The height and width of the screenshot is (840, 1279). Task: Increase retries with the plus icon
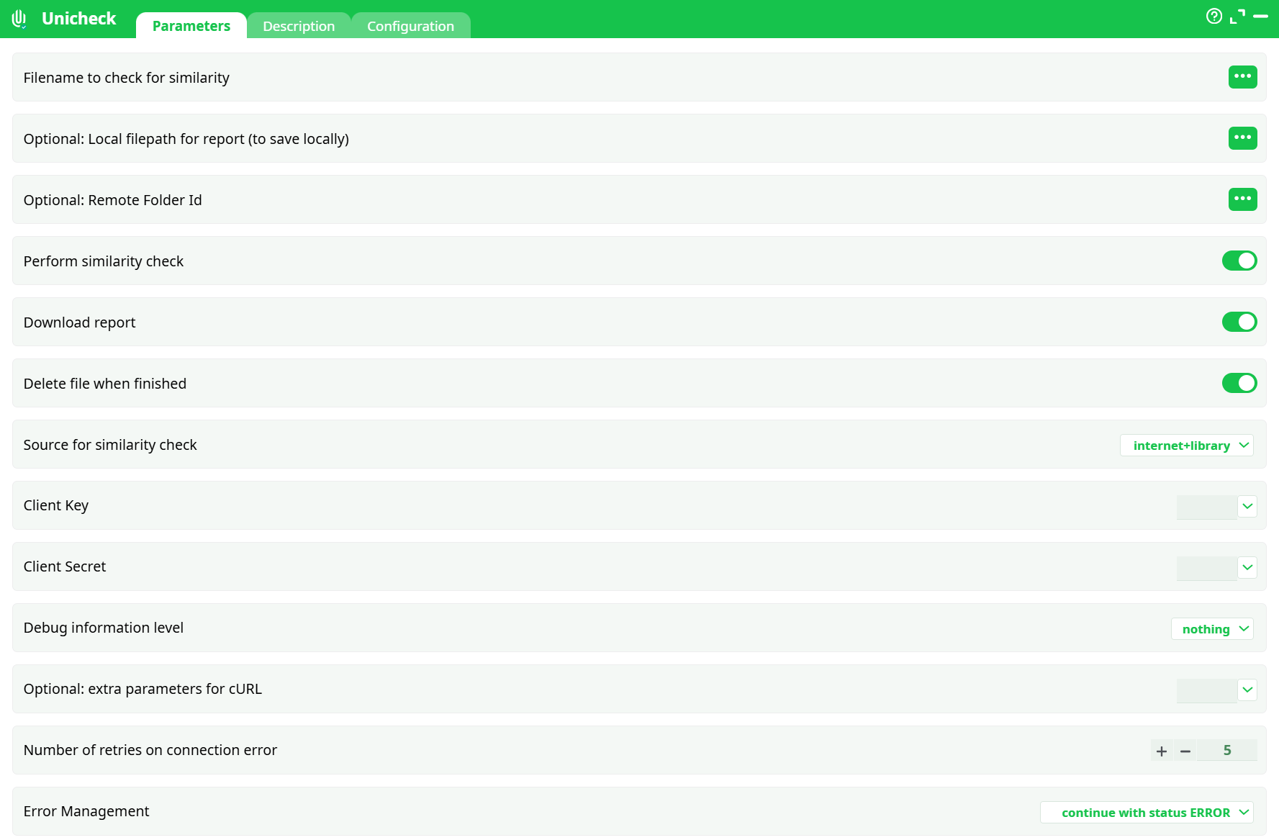1161,751
